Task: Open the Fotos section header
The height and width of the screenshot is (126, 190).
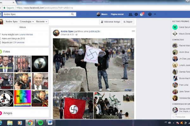Action: pos(7,52)
